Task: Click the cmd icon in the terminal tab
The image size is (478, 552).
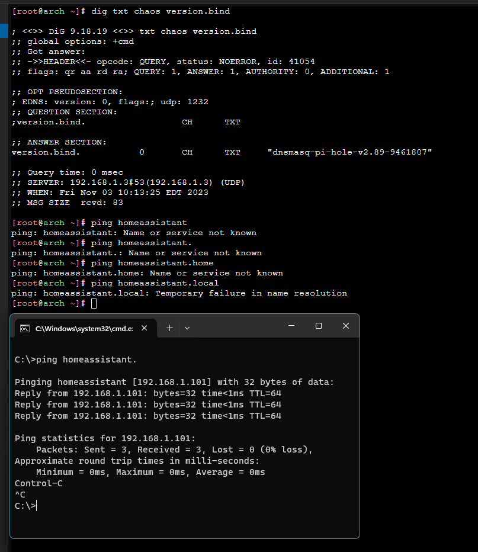Action: pos(25,328)
